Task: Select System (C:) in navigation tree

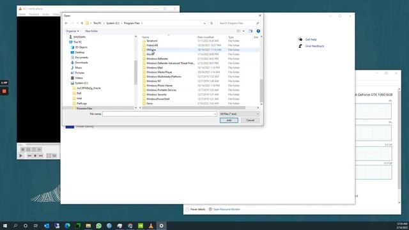Action: coord(81,83)
